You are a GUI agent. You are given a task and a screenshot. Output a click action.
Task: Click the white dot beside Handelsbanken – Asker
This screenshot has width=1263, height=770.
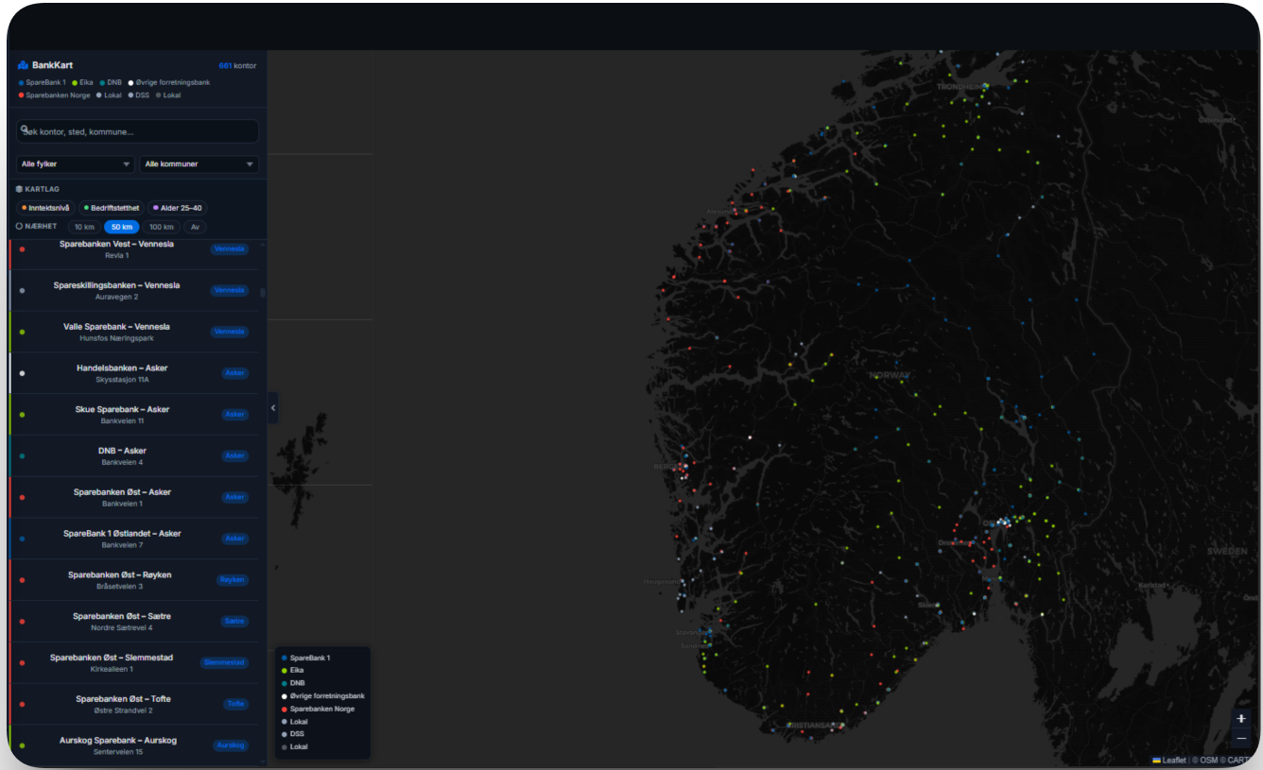click(x=22, y=373)
